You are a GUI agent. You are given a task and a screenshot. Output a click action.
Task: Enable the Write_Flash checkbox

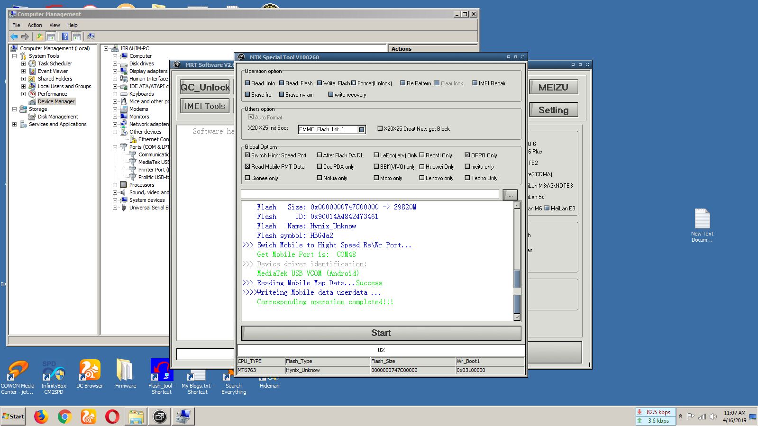coord(320,83)
